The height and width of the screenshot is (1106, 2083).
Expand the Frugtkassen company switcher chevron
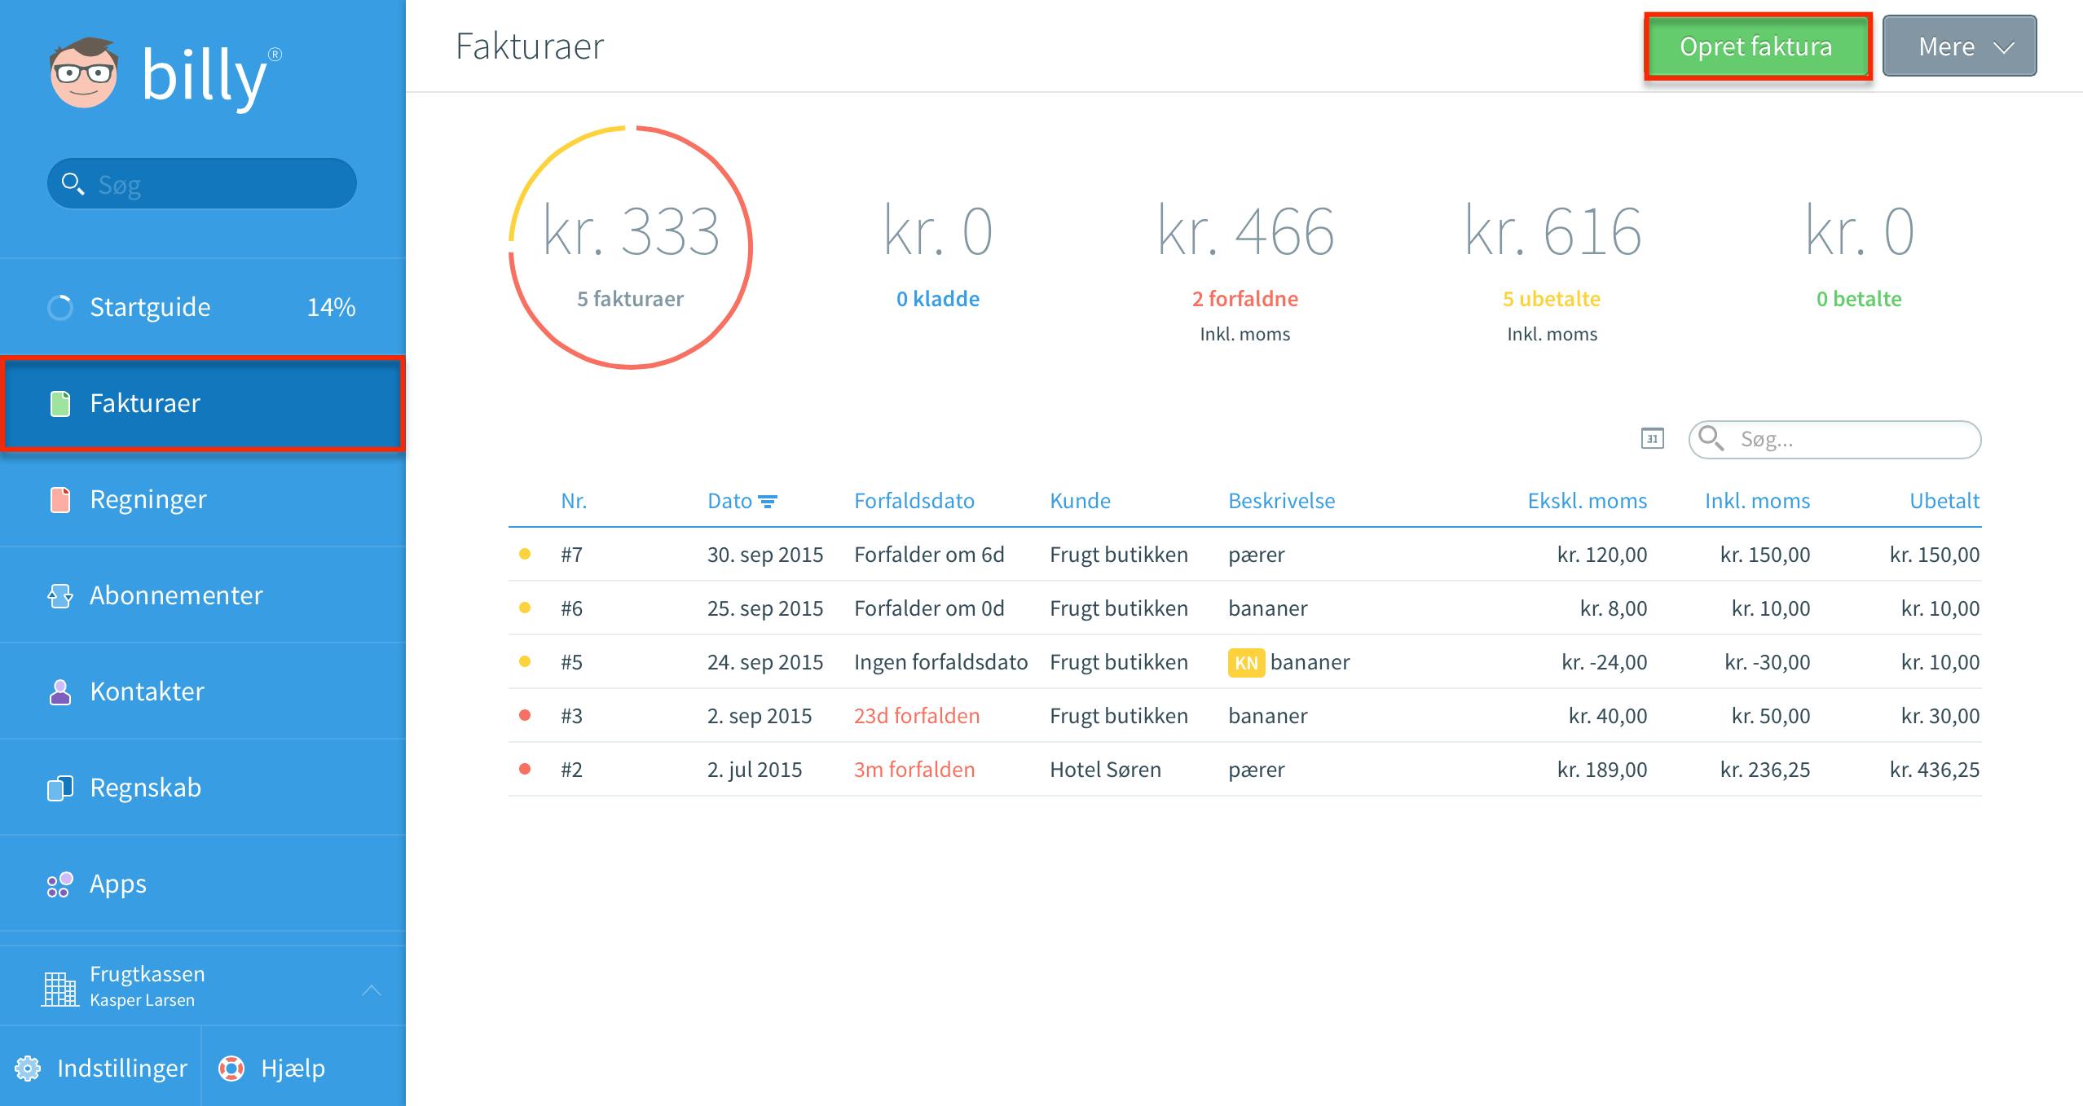pyautogui.click(x=372, y=990)
